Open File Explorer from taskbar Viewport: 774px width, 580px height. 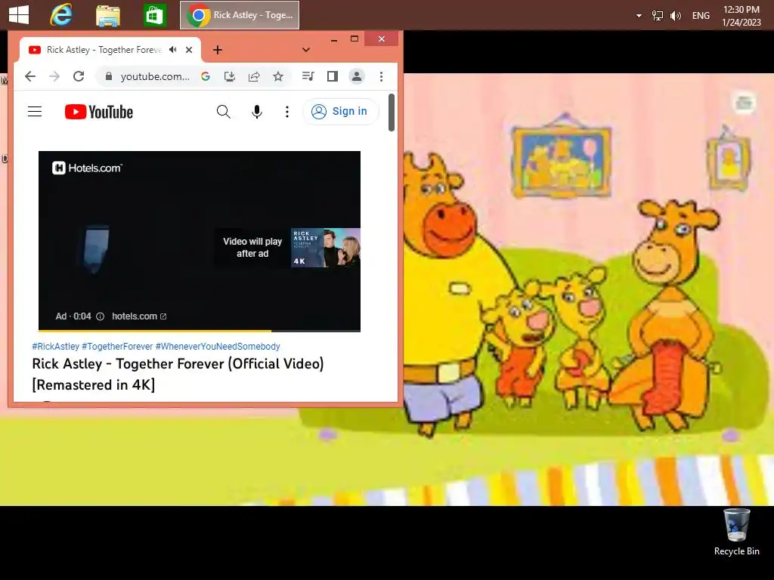coord(107,15)
